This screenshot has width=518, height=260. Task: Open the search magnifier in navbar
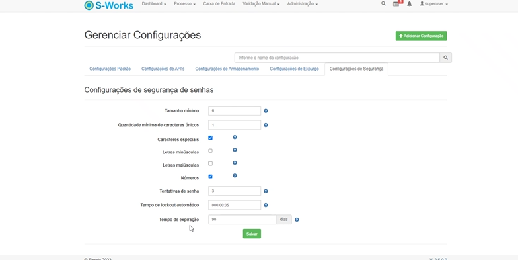click(x=383, y=4)
